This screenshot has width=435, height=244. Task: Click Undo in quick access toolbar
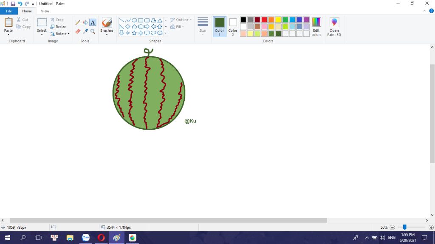20,3
